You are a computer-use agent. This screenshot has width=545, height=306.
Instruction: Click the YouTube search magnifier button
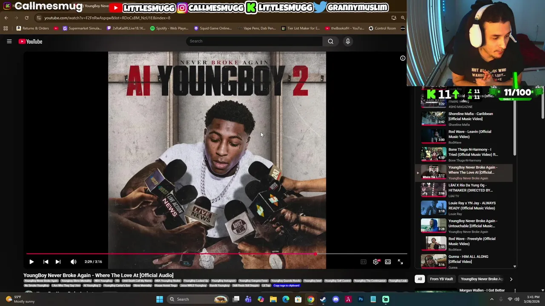(x=330, y=41)
